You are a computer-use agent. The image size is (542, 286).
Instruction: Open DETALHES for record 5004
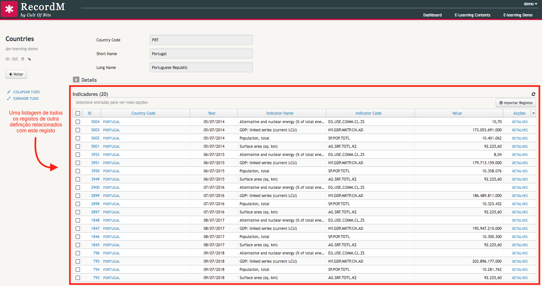(x=520, y=122)
